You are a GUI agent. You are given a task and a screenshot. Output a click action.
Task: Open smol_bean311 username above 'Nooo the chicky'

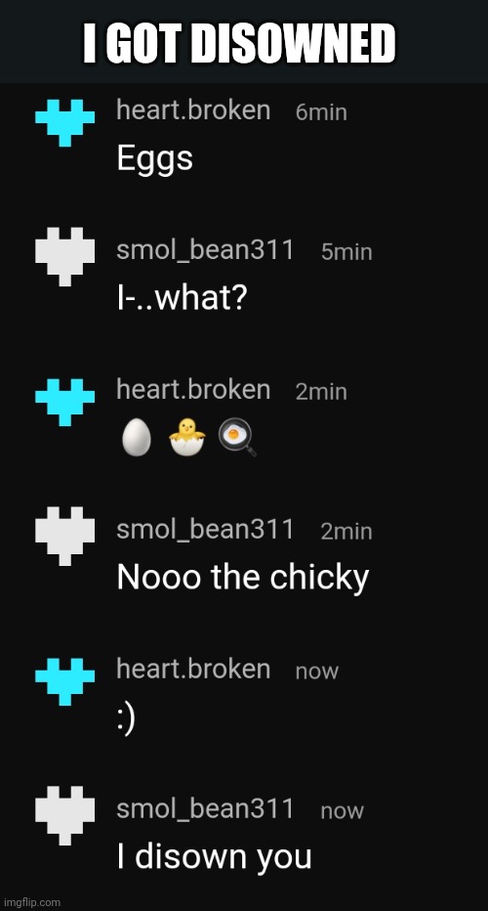coord(205,529)
